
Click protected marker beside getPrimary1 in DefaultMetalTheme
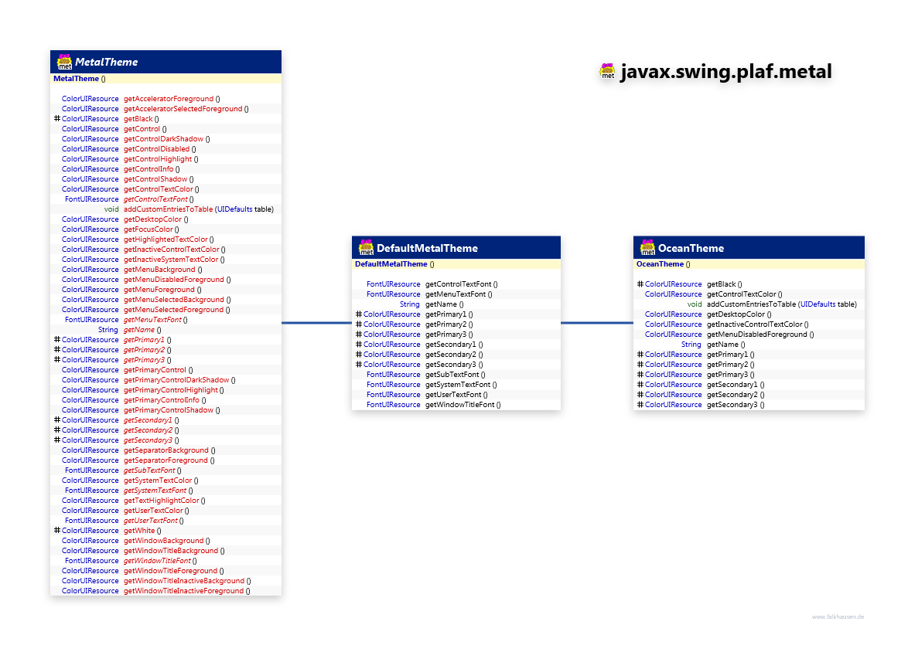[359, 314]
